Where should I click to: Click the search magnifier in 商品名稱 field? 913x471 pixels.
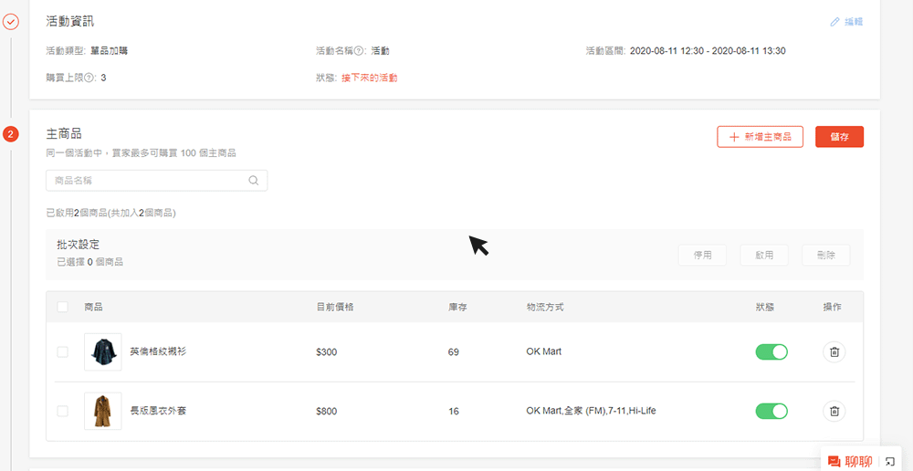[254, 181]
